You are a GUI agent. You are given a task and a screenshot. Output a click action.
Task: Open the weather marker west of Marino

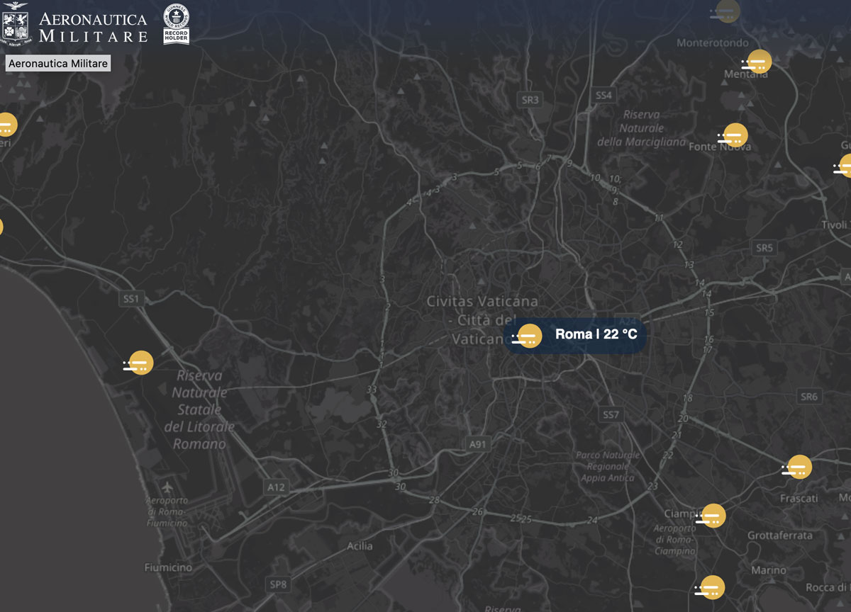[x=711, y=588]
